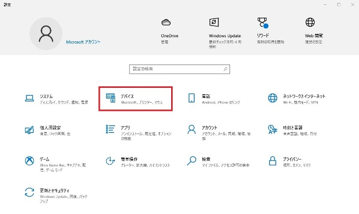This screenshot has height=214, width=359.
Task: Minimize the 設定 window
Action: [325, 4]
